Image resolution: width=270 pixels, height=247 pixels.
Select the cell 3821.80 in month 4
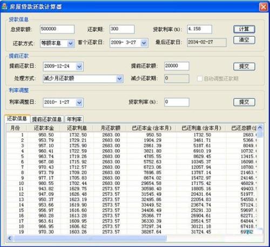click(152, 151)
